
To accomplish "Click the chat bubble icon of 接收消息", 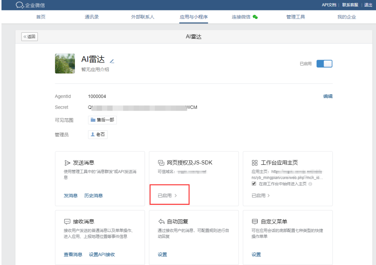I will pos(67,222).
